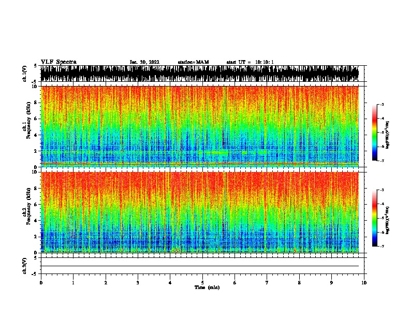Click the "ch.3(V)" waveform axis label
Image resolution: width=410 pixels, height=317 pixels.
[x=25, y=266]
